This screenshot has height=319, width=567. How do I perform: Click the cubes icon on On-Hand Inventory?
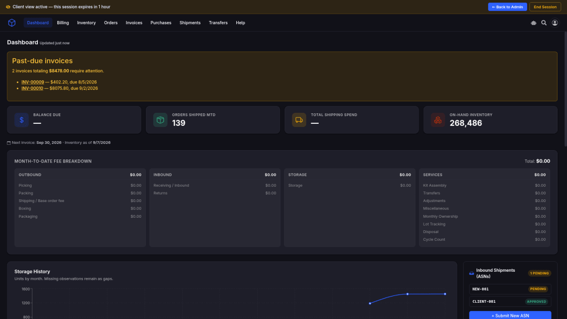pyautogui.click(x=437, y=120)
